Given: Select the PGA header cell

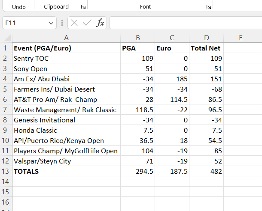Looking at the screenshot, I should pos(138,48).
